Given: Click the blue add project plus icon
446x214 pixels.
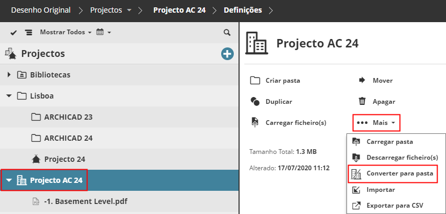Looking at the screenshot, I should click(227, 53).
